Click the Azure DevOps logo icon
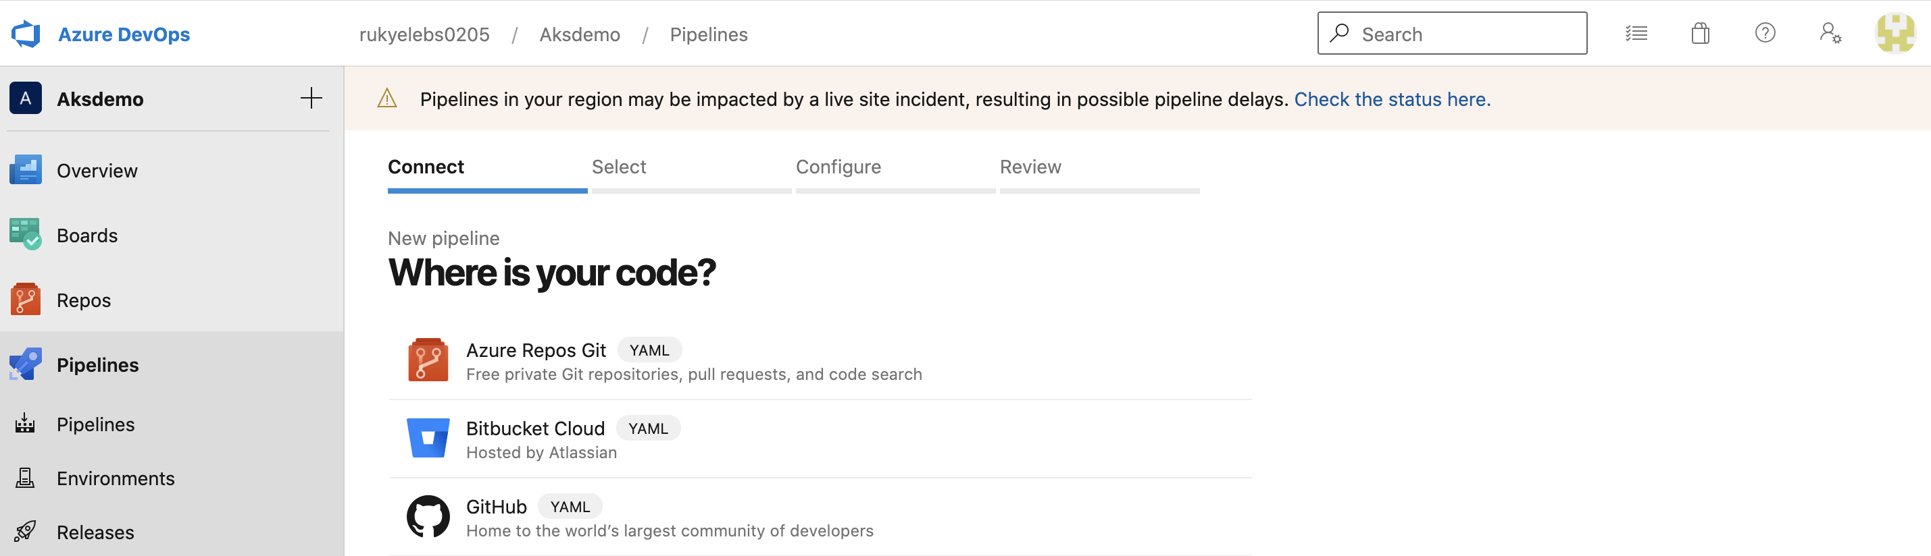 [26, 34]
